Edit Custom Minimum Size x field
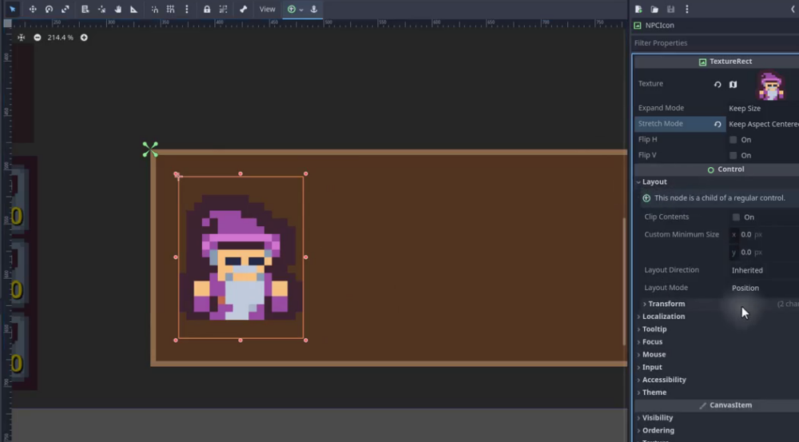 [764, 234]
